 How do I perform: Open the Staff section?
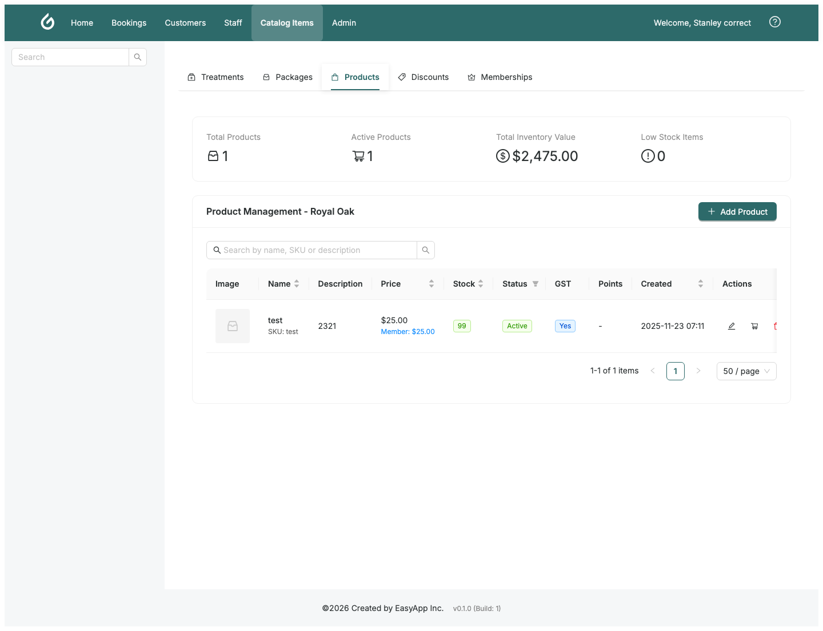click(x=233, y=23)
